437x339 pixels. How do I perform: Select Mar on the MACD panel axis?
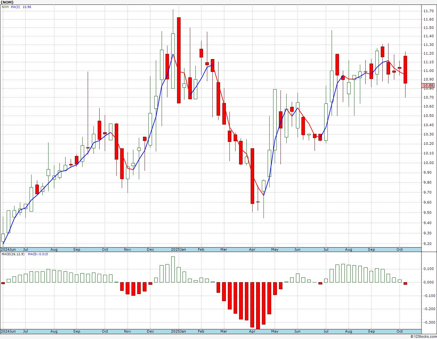(224, 331)
